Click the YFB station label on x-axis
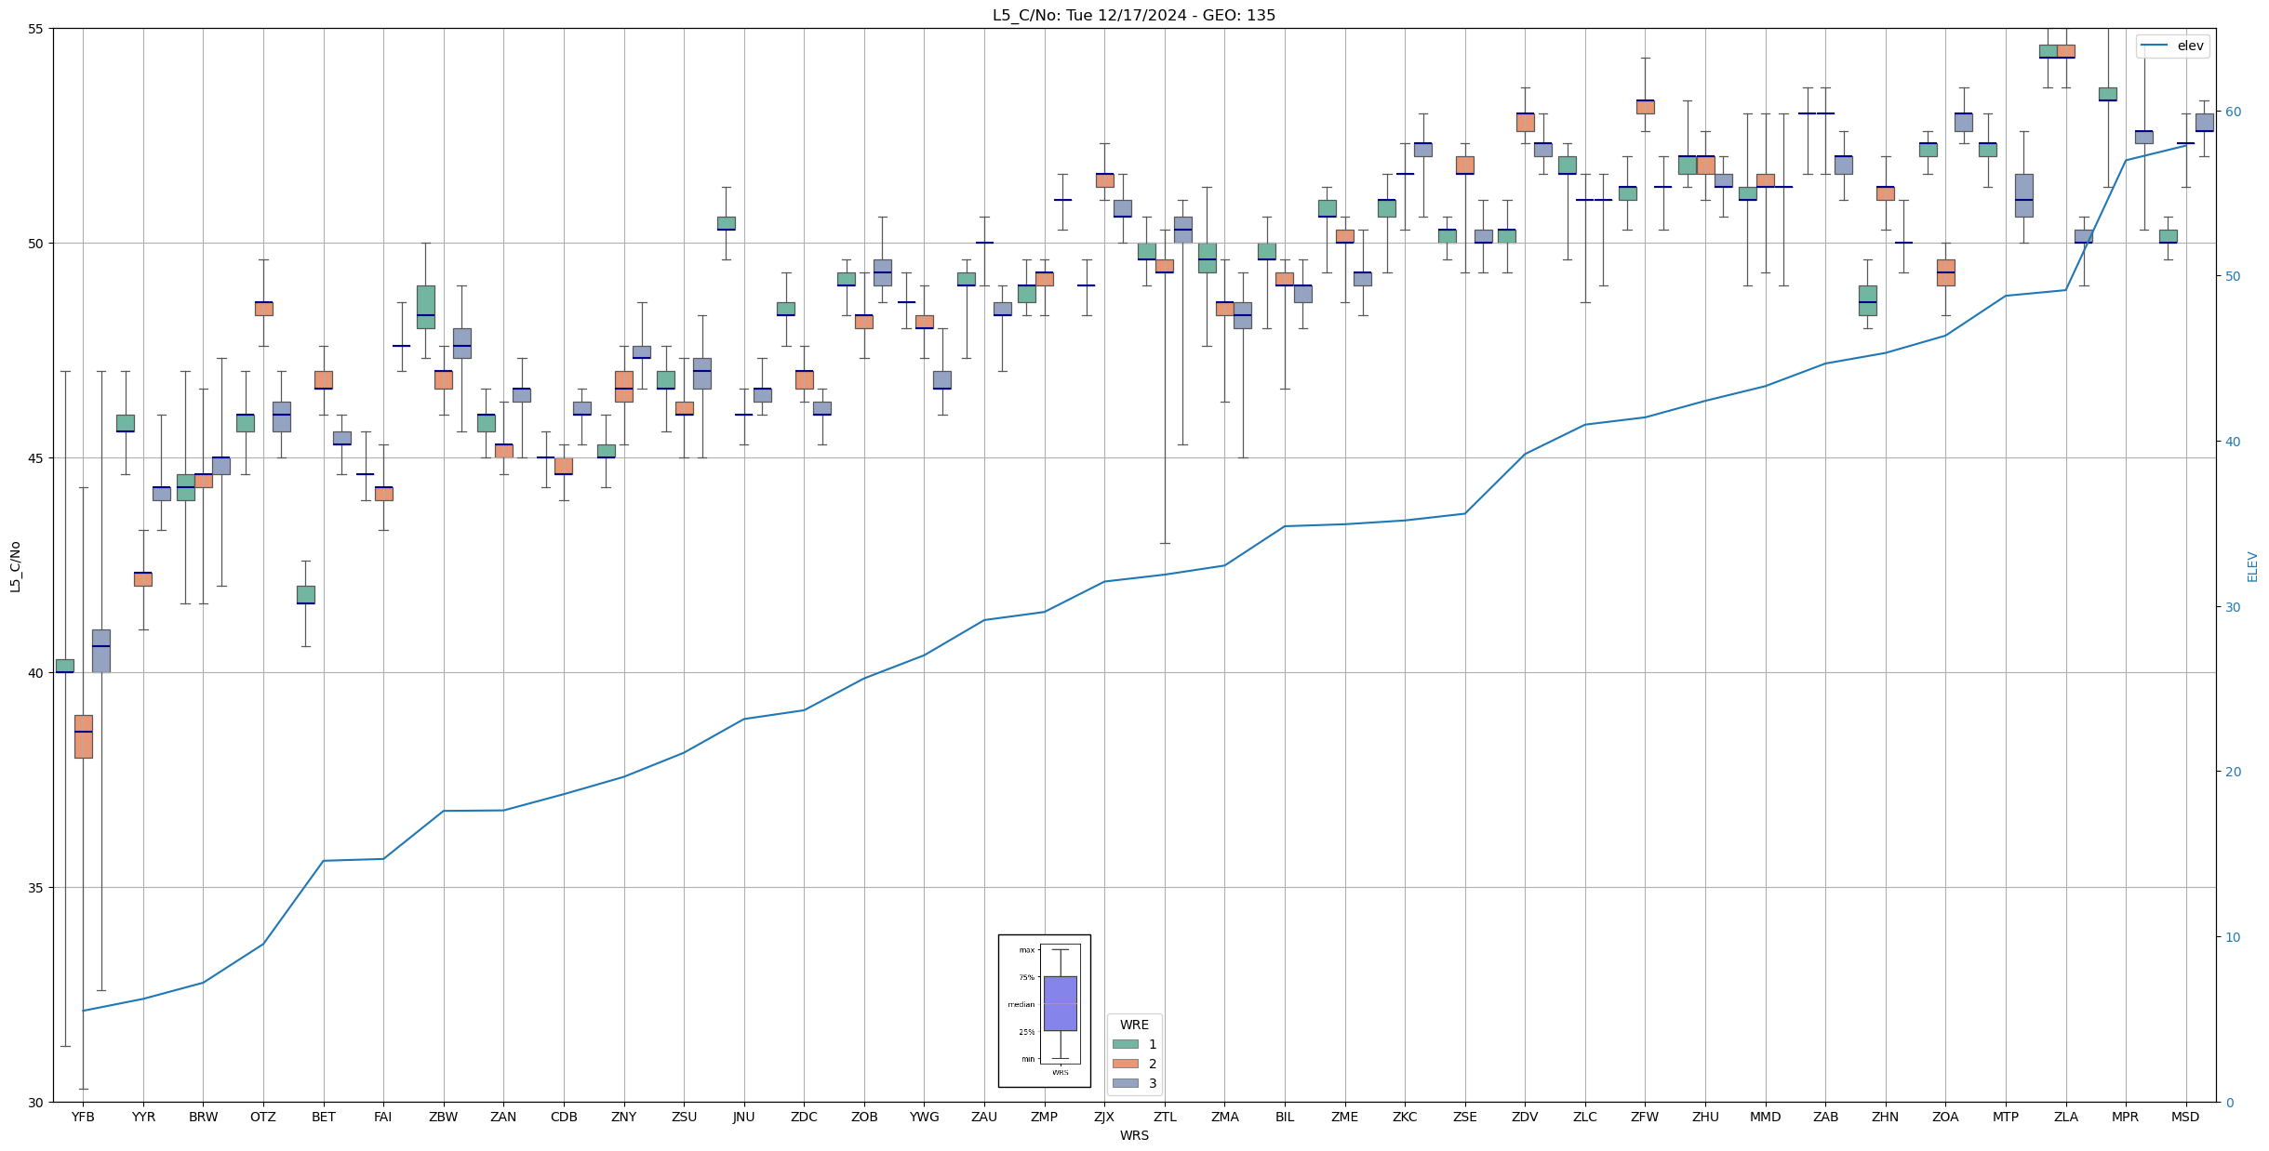Viewport: 2269px width, 1151px height. [x=83, y=1117]
